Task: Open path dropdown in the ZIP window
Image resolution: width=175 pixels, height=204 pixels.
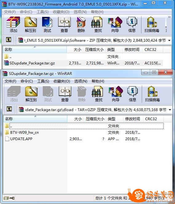Action: pos(169,40)
